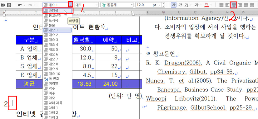Select 개요 3 style
258x119 pixels.
point(57,40)
